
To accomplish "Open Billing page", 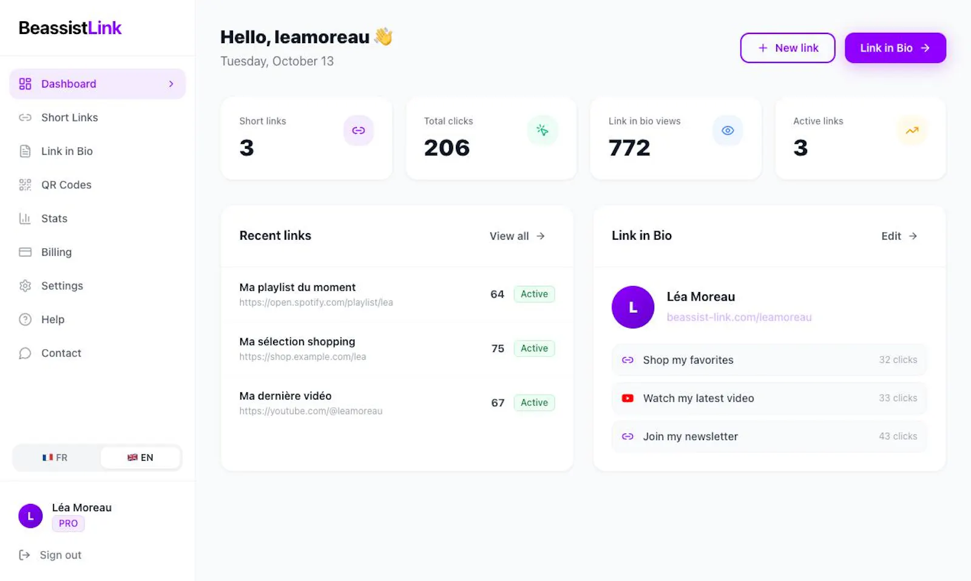I will (x=97, y=252).
